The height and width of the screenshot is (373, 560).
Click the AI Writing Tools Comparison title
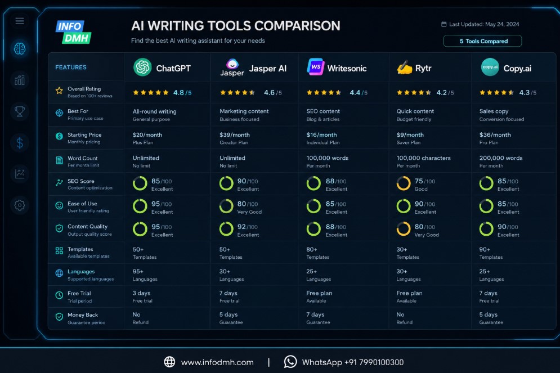click(x=236, y=26)
